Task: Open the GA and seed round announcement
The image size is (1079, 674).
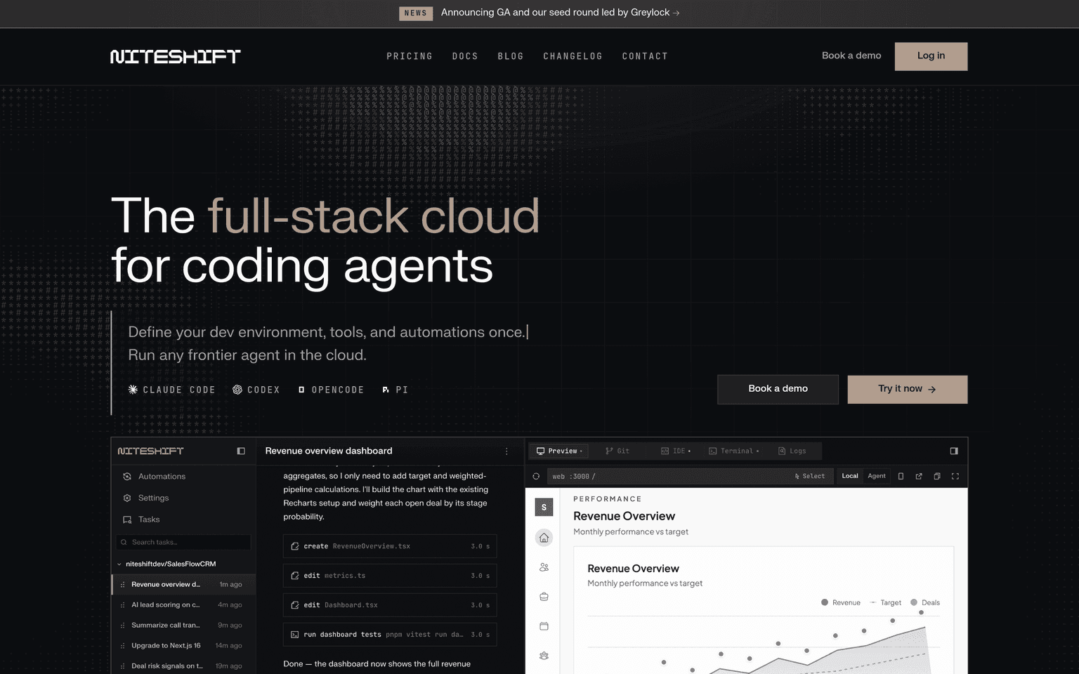Action: point(560,13)
